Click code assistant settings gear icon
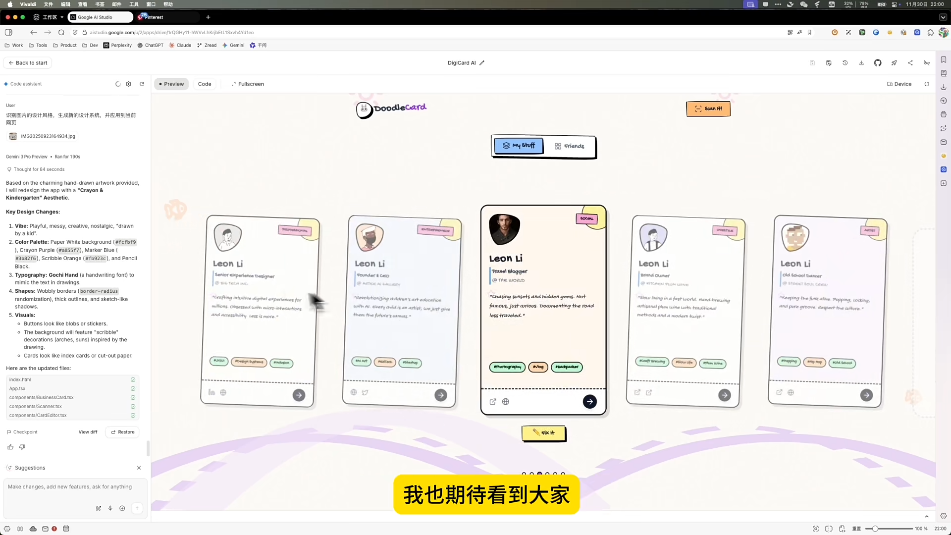This screenshot has width=951, height=535. click(x=129, y=84)
